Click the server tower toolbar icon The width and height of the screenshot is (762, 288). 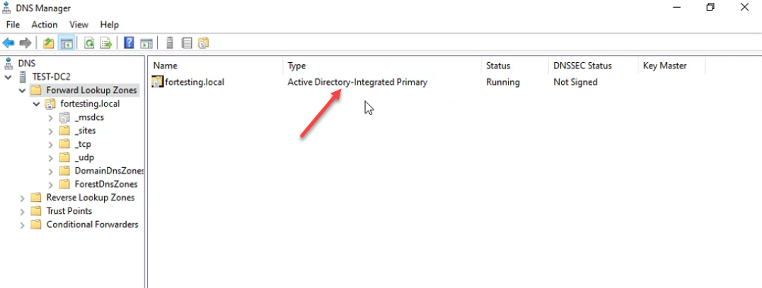[170, 43]
